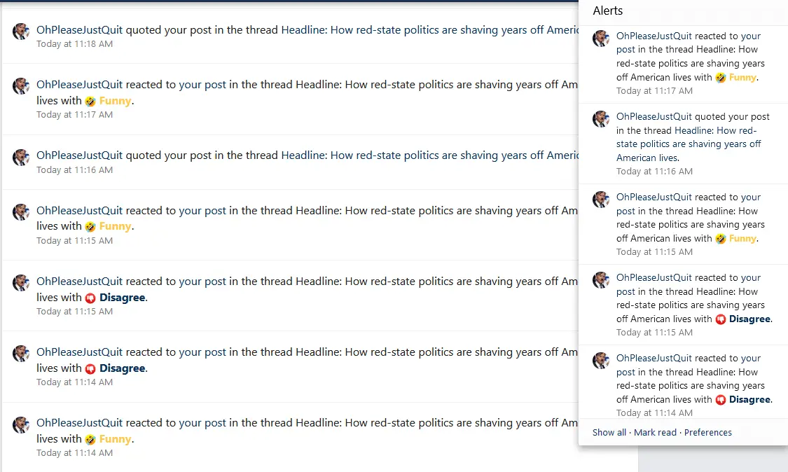Image resolution: width=788 pixels, height=472 pixels.
Task: Click the avatar on the Alerts panel 11:17 AM alert
Action: coord(601,39)
